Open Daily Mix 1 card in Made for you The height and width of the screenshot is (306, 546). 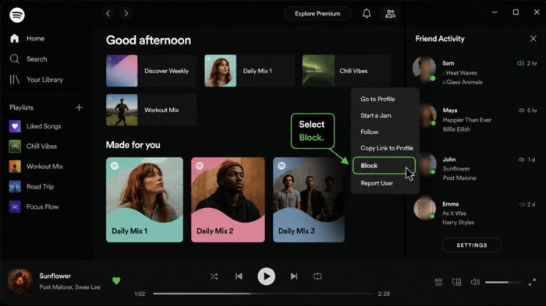[x=144, y=200]
